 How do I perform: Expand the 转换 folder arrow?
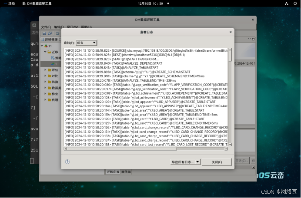[x=45, y=82]
